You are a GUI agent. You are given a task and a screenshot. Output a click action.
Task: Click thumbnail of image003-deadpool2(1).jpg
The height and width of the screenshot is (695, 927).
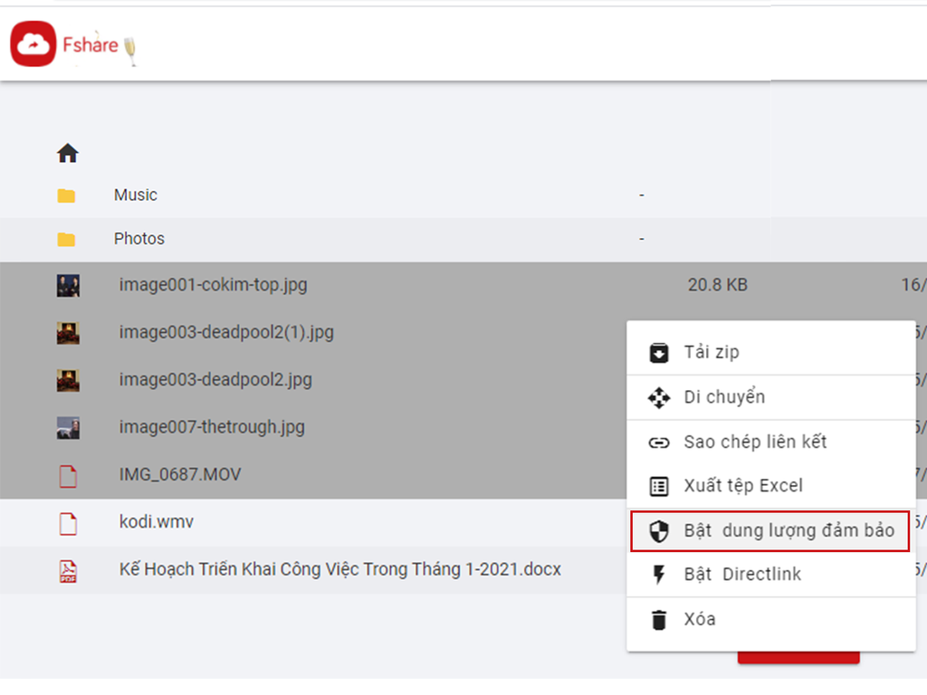point(68,333)
